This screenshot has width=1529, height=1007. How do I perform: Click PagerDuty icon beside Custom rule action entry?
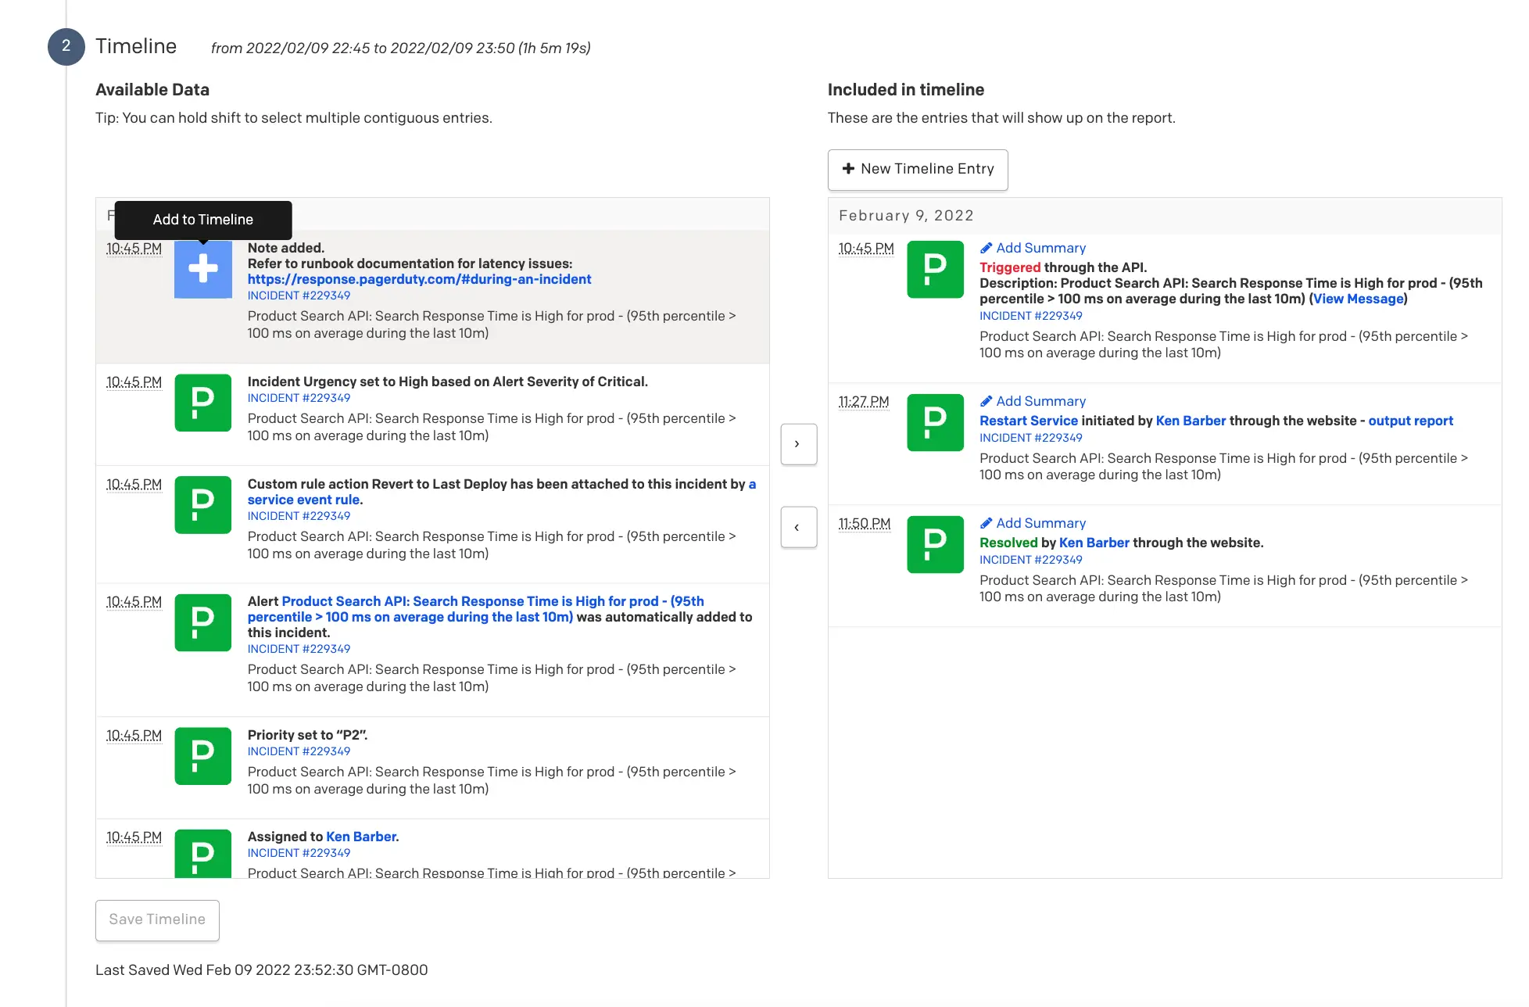[202, 505]
